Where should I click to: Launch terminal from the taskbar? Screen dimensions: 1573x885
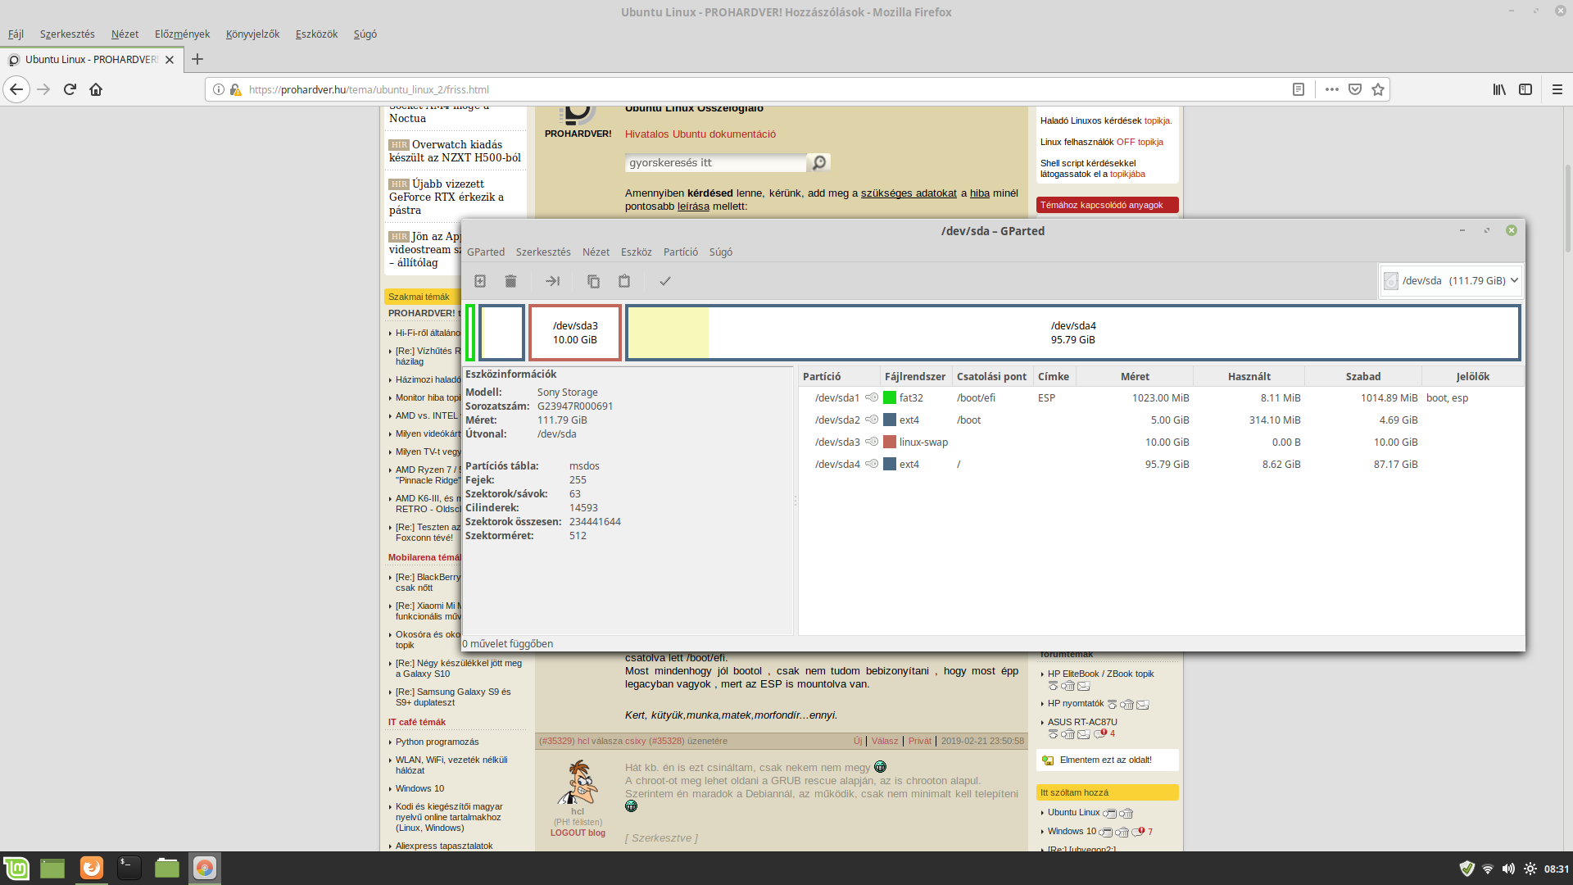(x=129, y=868)
